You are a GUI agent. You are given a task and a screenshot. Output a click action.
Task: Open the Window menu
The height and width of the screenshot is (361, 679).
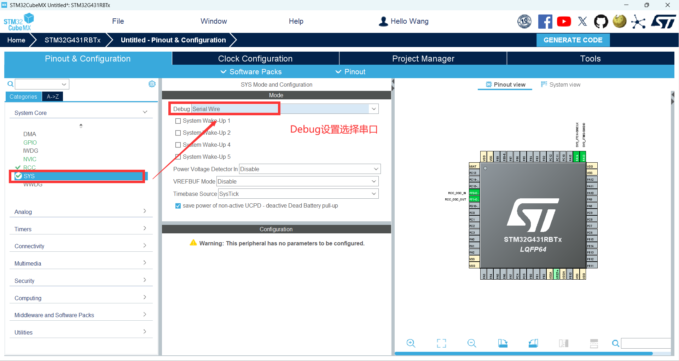214,21
